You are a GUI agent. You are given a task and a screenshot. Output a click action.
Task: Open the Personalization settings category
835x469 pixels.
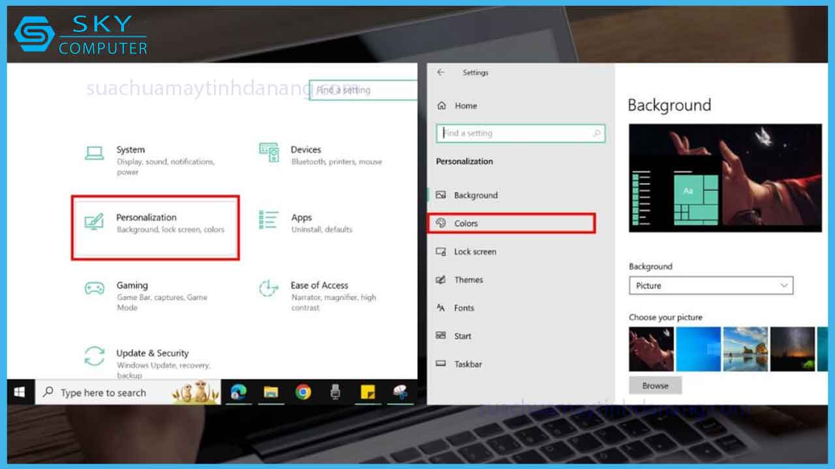pos(155,223)
